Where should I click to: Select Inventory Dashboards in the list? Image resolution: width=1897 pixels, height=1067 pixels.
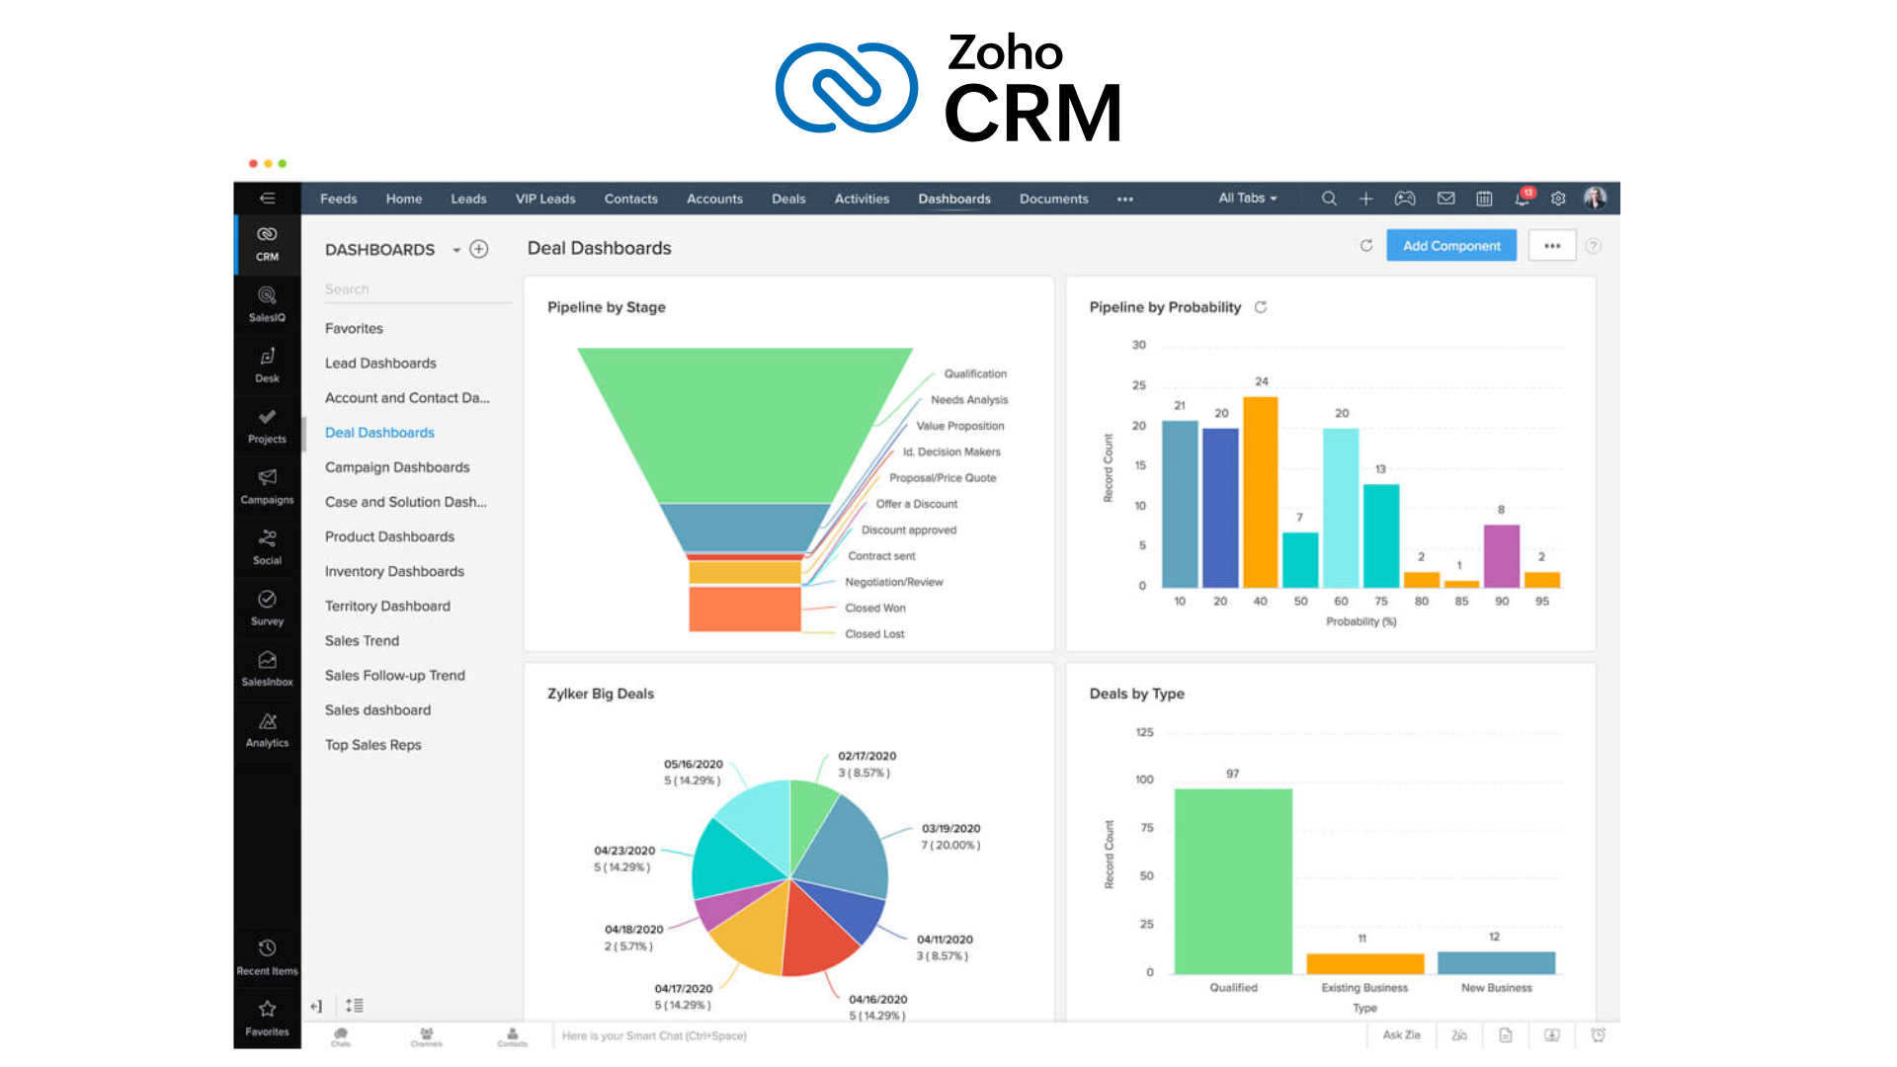tap(394, 571)
